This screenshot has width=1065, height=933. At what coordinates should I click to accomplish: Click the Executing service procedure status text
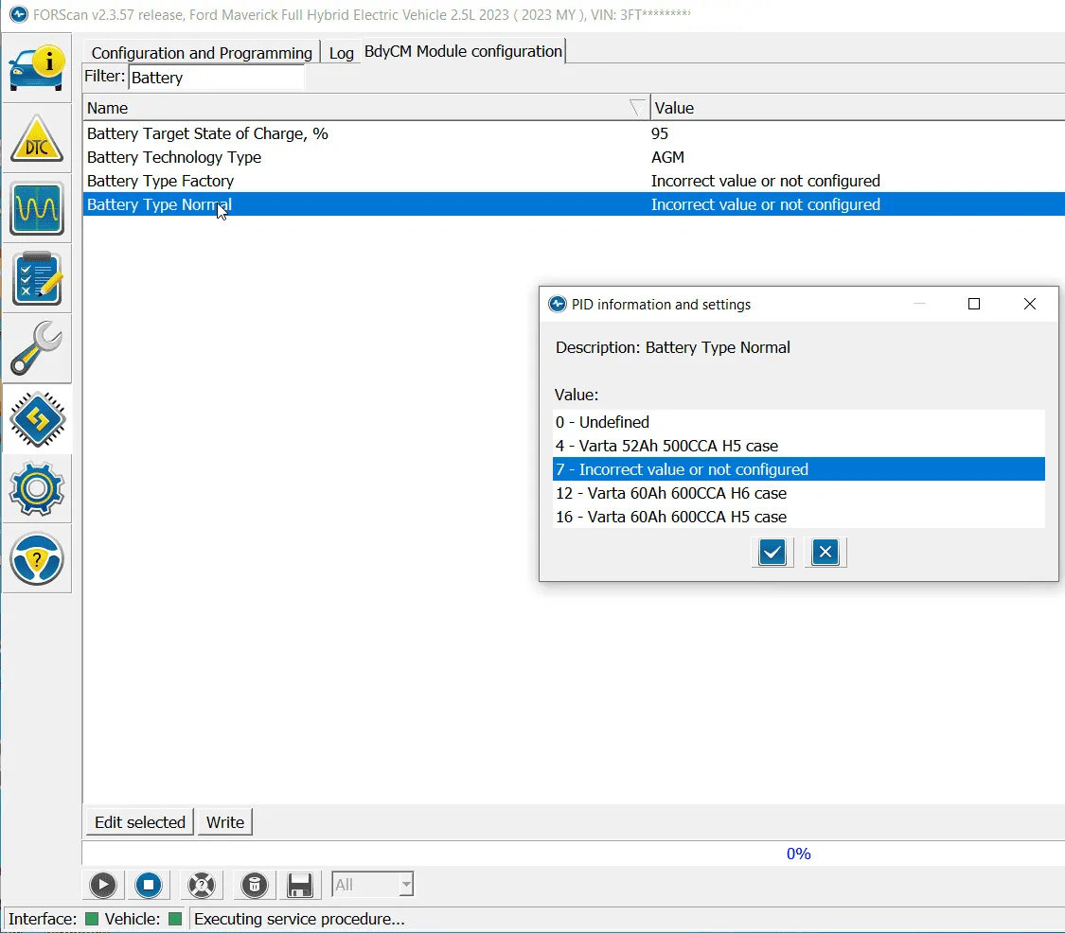click(x=299, y=920)
